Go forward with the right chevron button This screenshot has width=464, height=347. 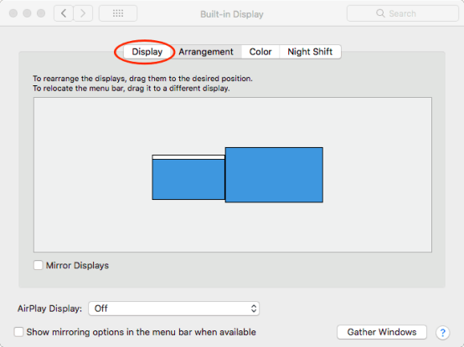tap(83, 13)
